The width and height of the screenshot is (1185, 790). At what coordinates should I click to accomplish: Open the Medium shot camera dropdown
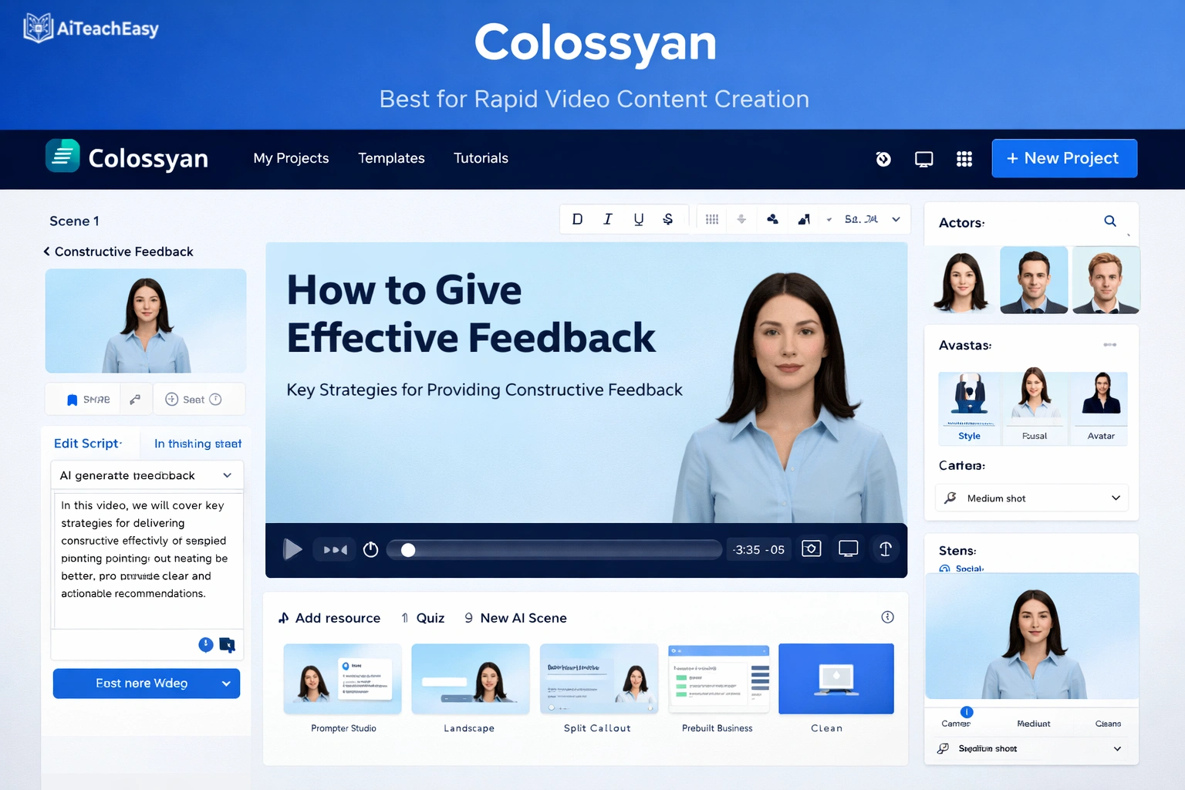click(1031, 498)
